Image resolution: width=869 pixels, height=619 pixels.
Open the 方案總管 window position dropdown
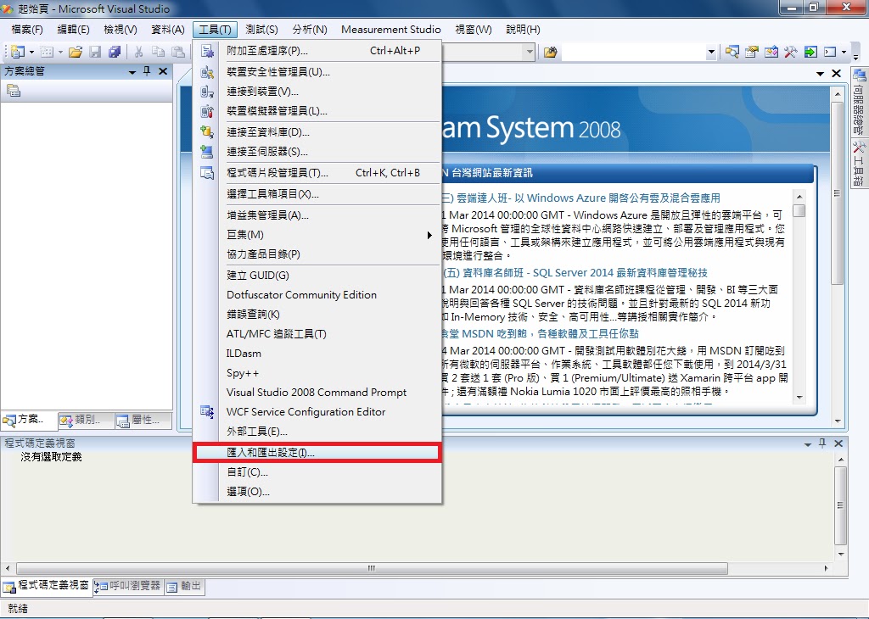132,71
